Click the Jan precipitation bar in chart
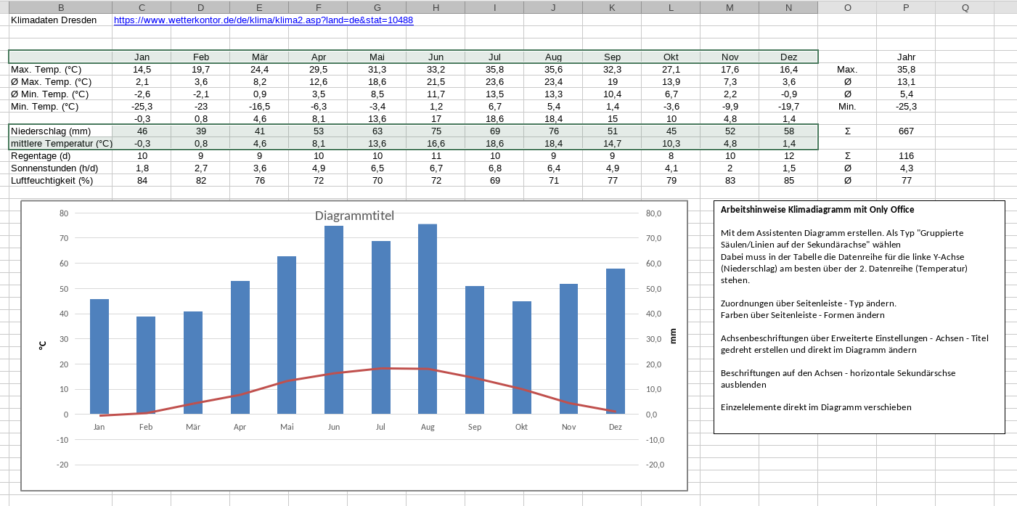 click(x=99, y=356)
